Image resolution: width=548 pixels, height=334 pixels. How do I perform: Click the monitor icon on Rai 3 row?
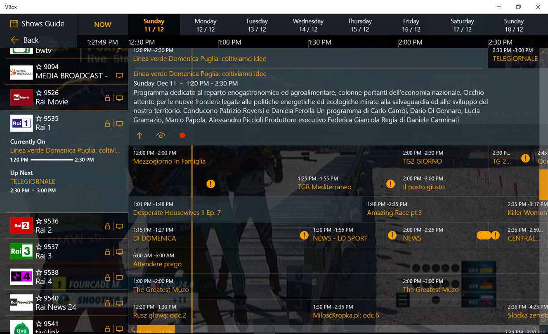[119, 252]
